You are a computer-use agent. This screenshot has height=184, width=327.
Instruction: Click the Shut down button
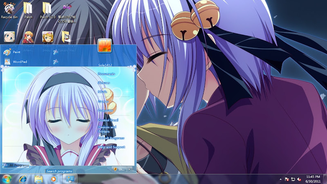tap(119, 169)
